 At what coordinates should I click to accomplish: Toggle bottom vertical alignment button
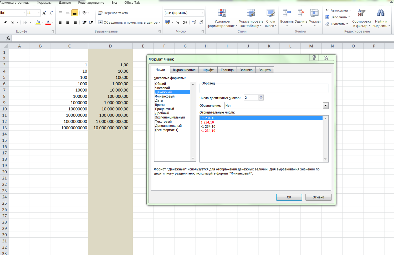pos(75,13)
